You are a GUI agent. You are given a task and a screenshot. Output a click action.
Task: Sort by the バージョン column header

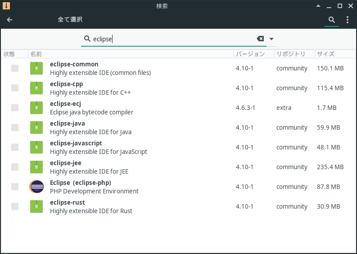[x=254, y=54]
